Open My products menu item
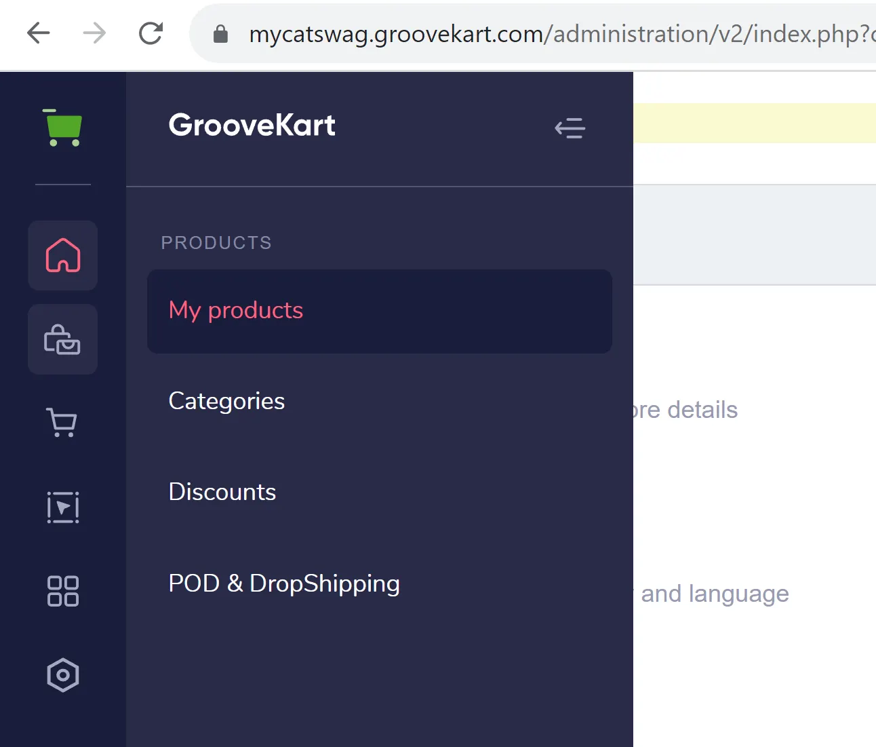 pos(380,311)
